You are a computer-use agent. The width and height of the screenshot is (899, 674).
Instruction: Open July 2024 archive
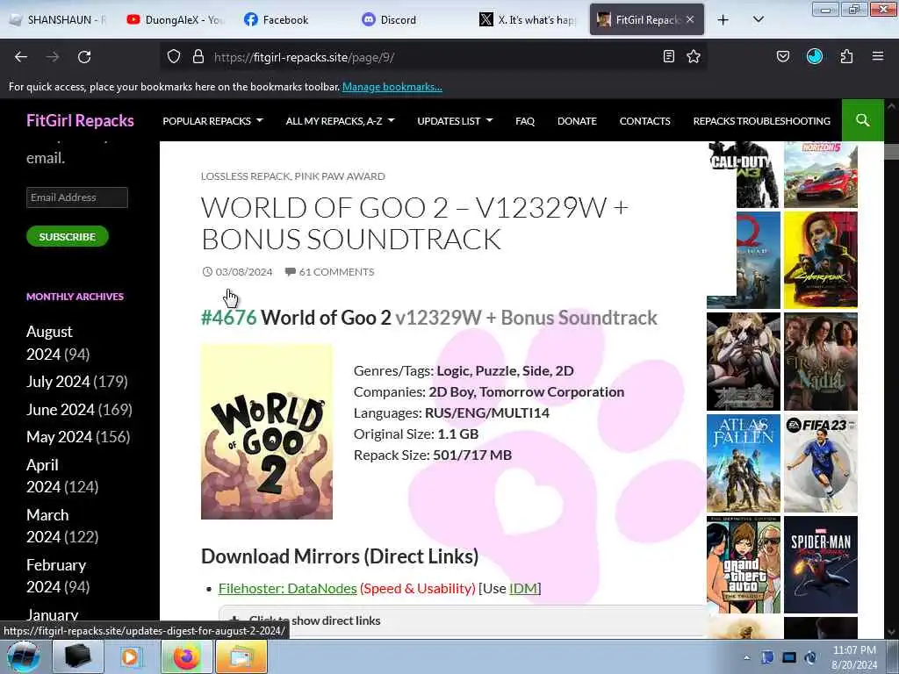point(58,381)
